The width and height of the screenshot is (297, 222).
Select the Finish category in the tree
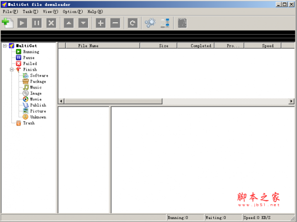click(30, 69)
